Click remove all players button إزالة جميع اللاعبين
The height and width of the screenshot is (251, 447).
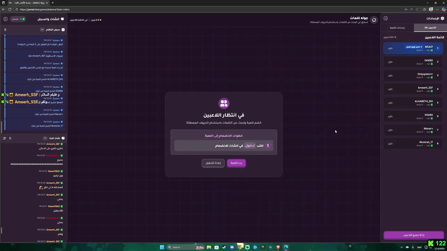coord(414,235)
